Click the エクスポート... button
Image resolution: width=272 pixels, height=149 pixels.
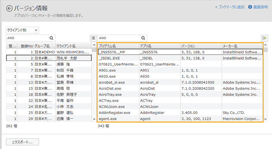click(x=22, y=142)
